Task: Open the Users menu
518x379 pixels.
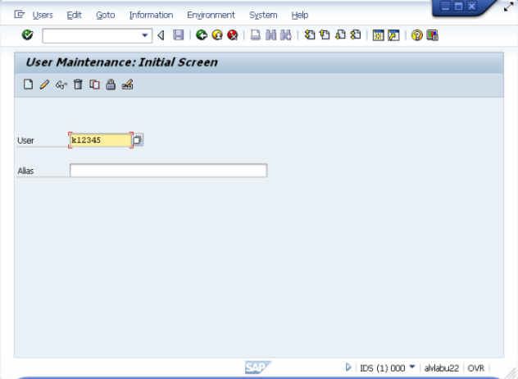Action: coord(43,15)
